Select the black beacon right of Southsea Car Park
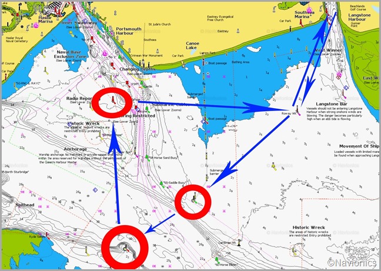The height and width of the screenshot is (271, 381). [x=290, y=29]
